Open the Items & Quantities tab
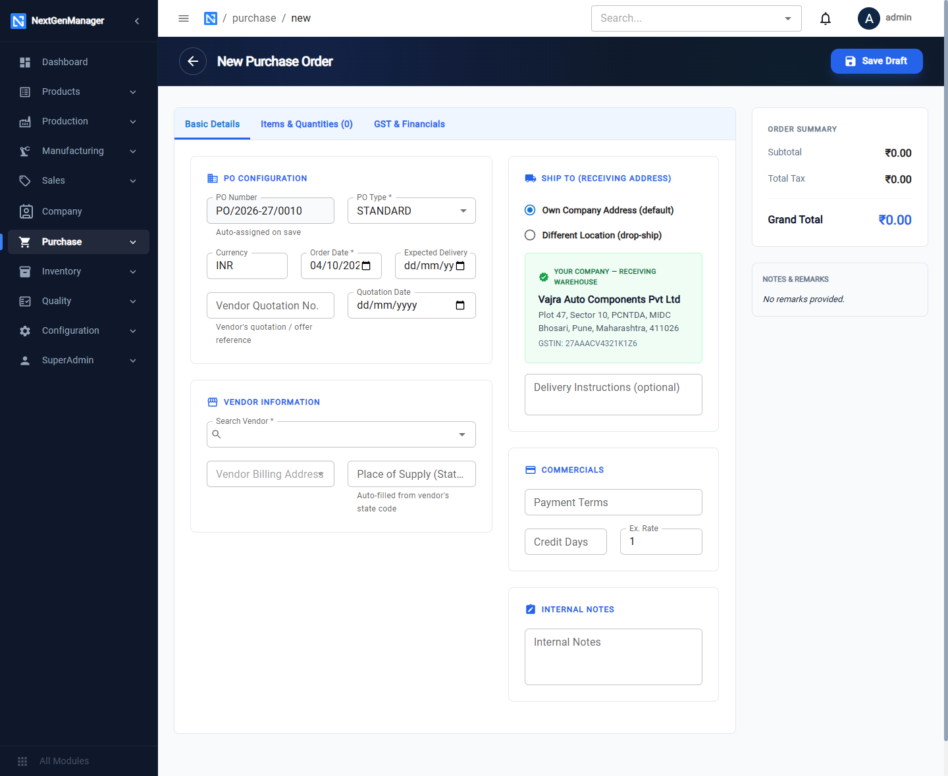948x776 pixels. tap(307, 124)
